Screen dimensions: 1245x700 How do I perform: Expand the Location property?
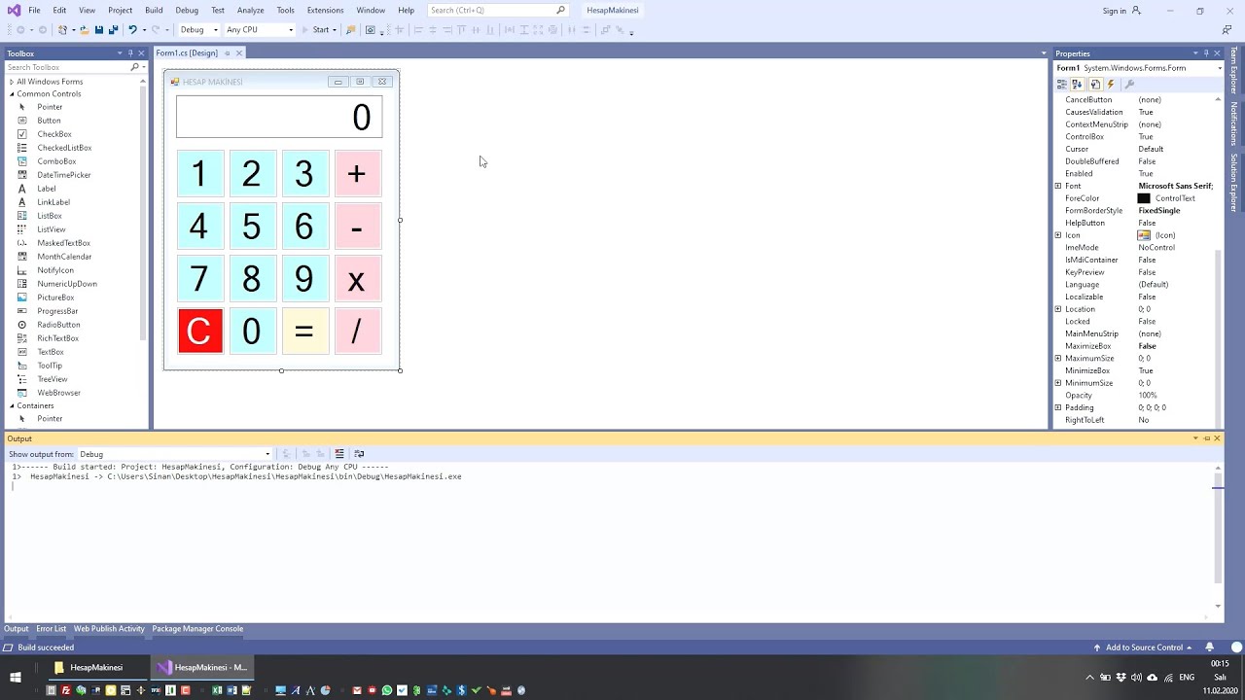click(x=1058, y=309)
